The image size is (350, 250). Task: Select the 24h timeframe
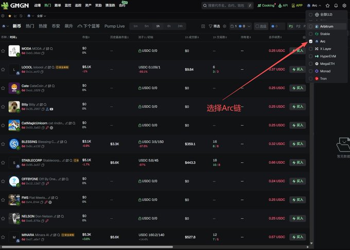(x=180, y=26)
